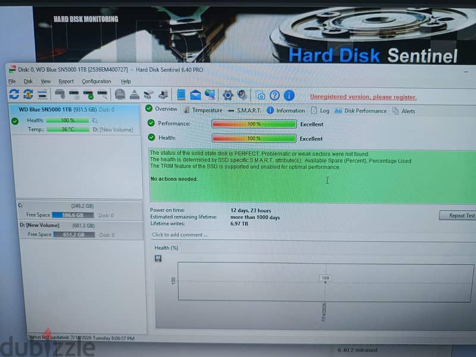476x357 pixels.
Task: Click the disk with magnifier icon
Action: (102, 95)
